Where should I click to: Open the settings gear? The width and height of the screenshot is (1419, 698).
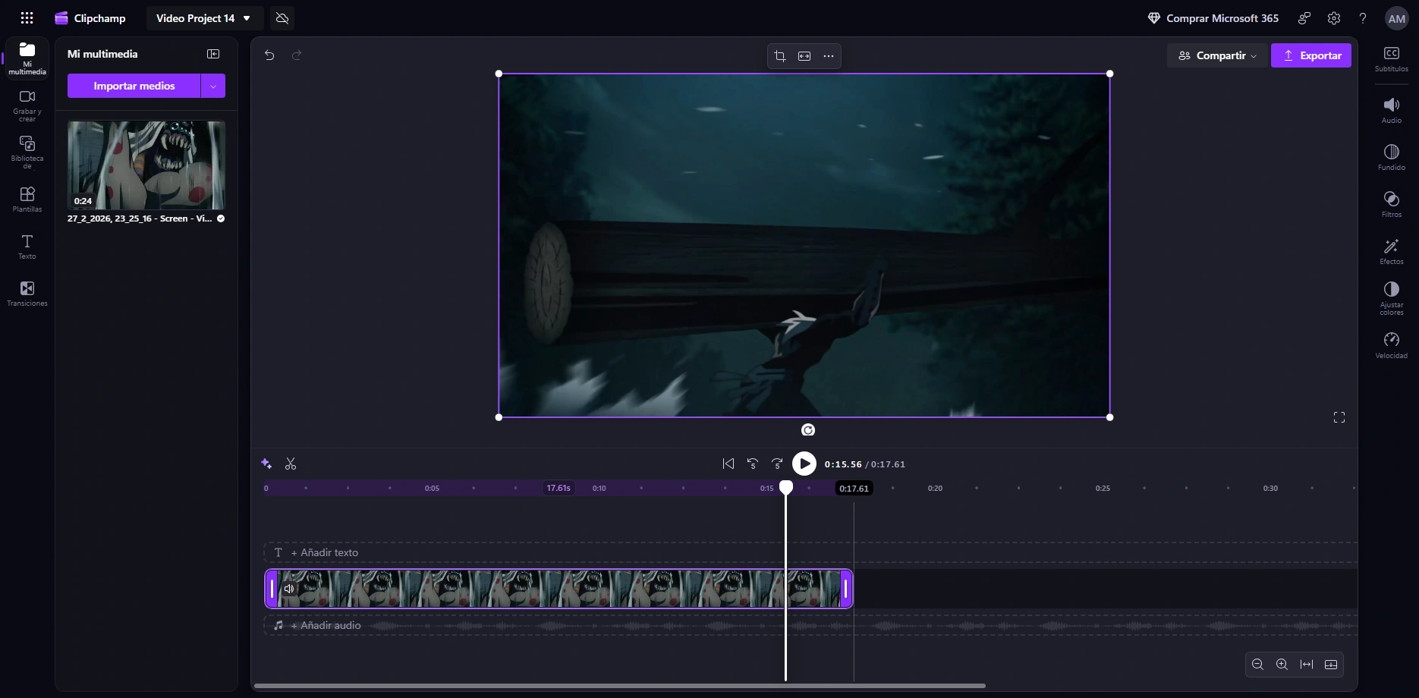(1334, 18)
